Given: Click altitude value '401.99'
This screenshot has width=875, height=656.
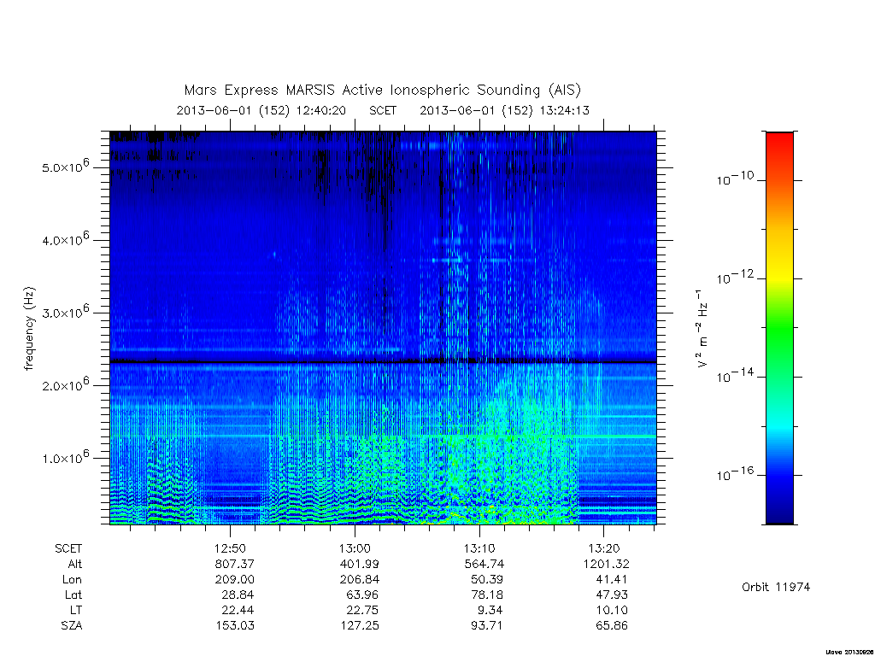Looking at the screenshot, I should (x=360, y=564).
